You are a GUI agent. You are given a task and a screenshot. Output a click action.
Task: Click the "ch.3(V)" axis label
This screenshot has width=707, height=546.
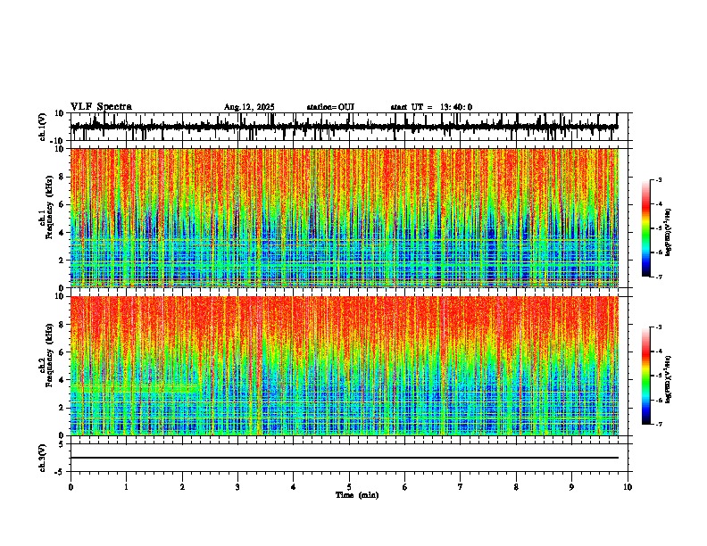click(x=43, y=458)
